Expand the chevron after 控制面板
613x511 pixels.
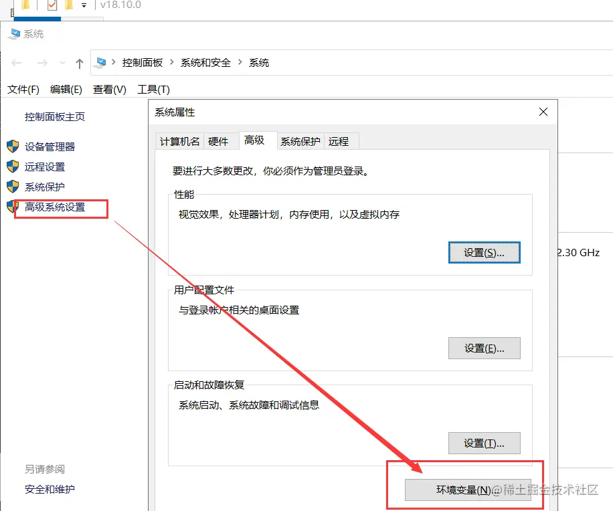[x=171, y=62]
